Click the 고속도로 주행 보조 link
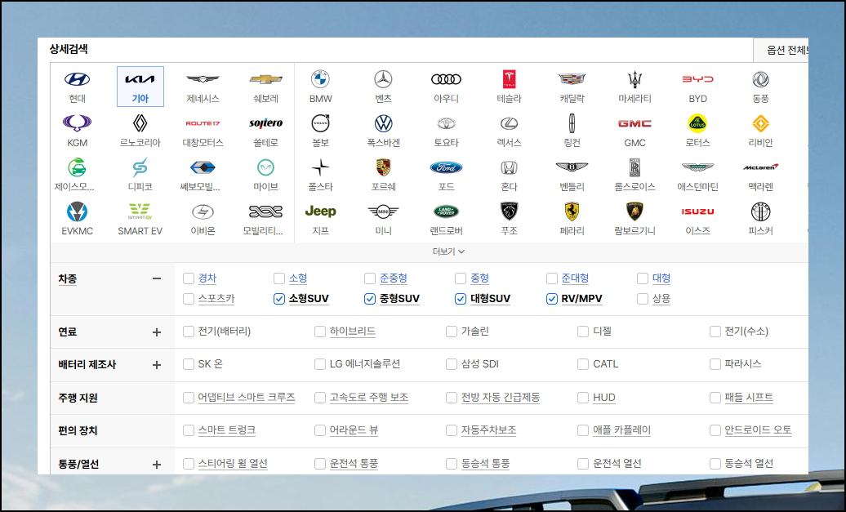This screenshot has width=846, height=512. (x=369, y=398)
